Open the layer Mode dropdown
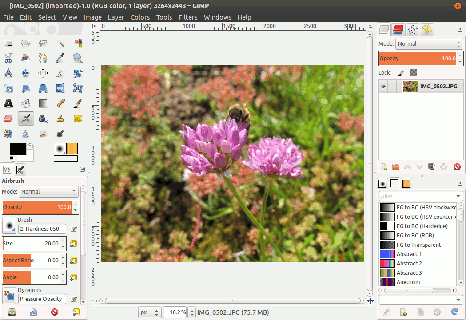Image resolution: width=466 pixels, height=320 pixels. click(429, 43)
